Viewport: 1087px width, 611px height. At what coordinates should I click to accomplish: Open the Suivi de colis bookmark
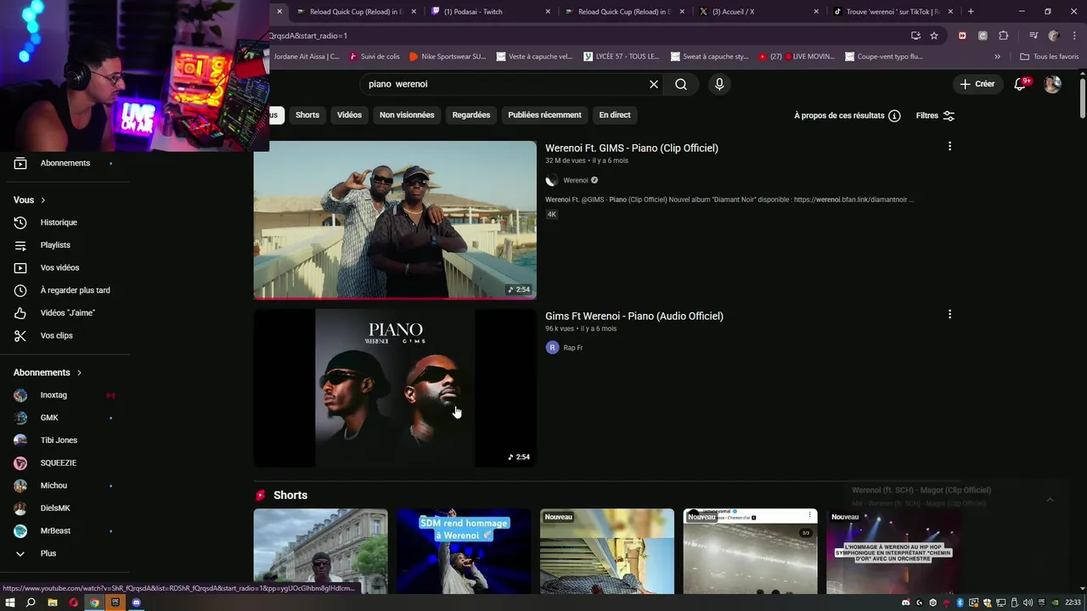pos(374,57)
